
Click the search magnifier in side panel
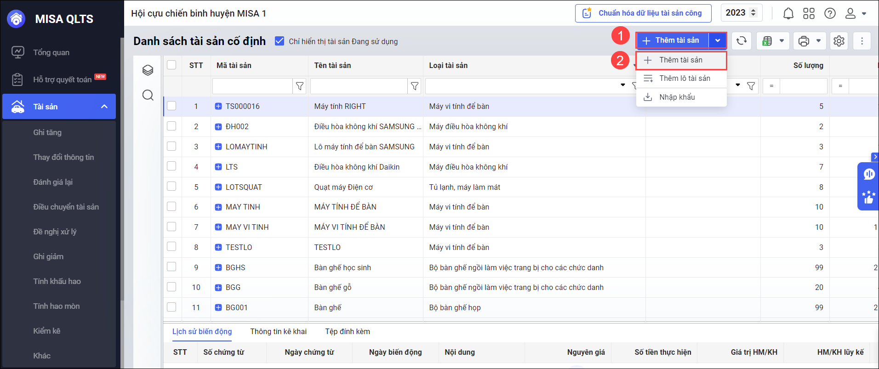(x=148, y=95)
